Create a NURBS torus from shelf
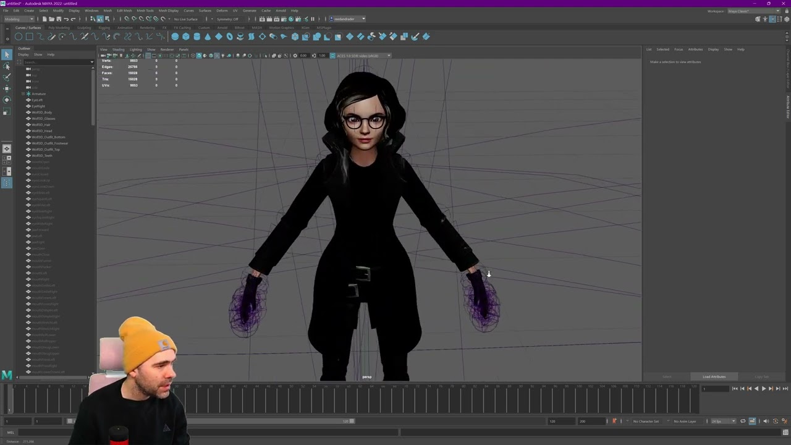 pos(229,36)
